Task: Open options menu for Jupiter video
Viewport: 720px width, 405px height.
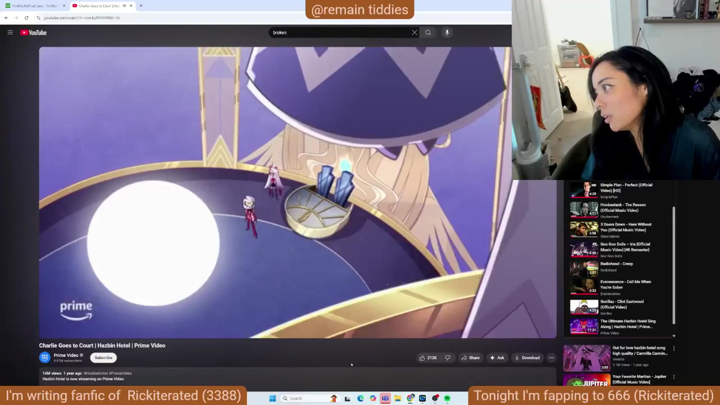Action: 674,377
